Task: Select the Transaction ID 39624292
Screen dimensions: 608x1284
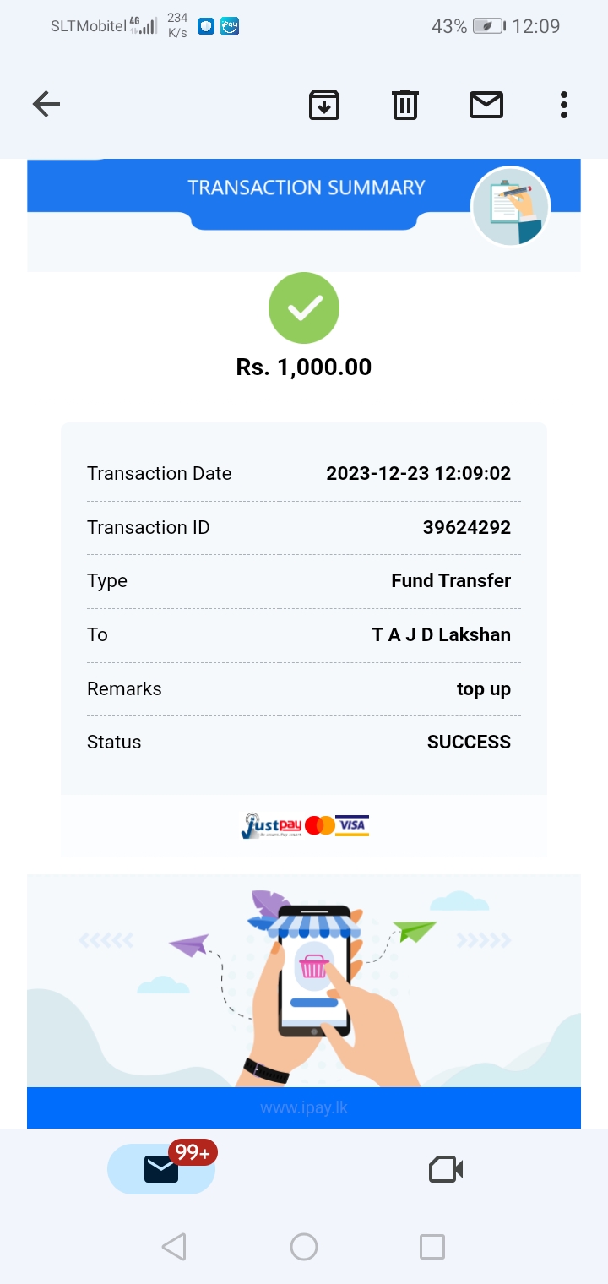Action: point(466,528)
